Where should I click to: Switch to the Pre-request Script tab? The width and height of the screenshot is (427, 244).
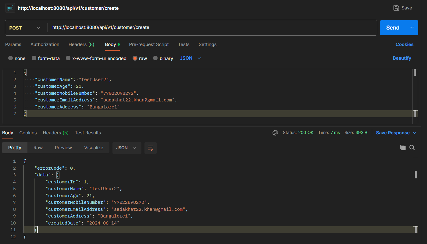point(149,44)
